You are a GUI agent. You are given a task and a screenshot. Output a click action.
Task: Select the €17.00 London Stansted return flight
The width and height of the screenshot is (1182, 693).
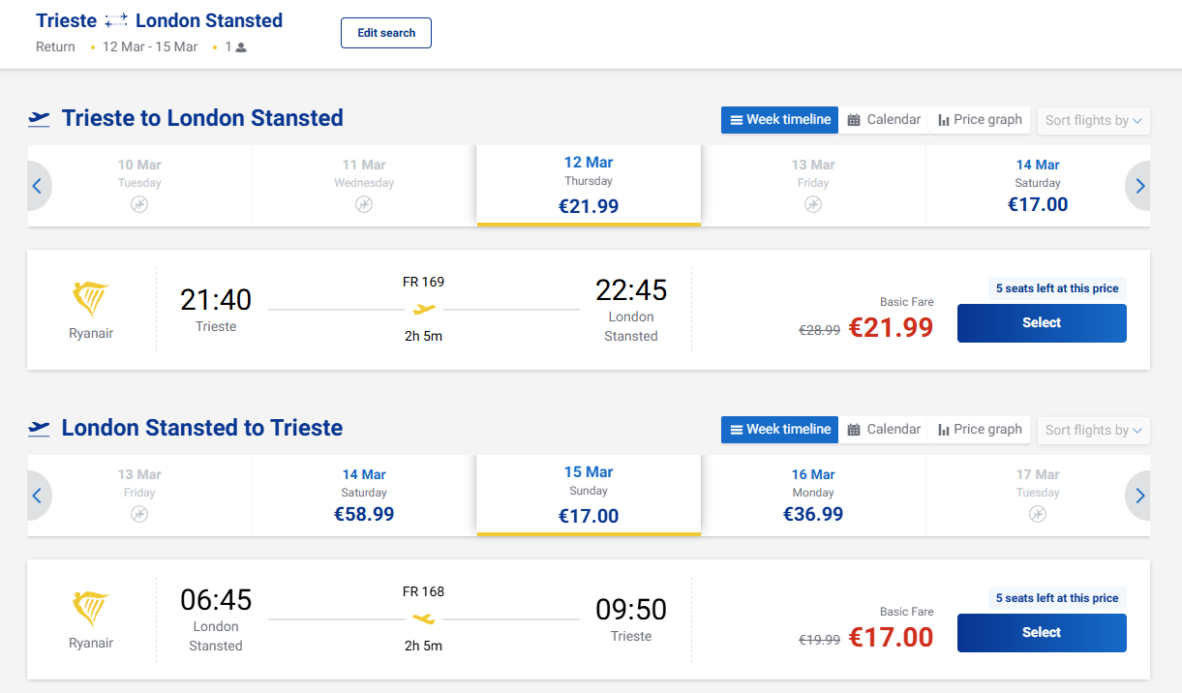tap(1042, 633)
